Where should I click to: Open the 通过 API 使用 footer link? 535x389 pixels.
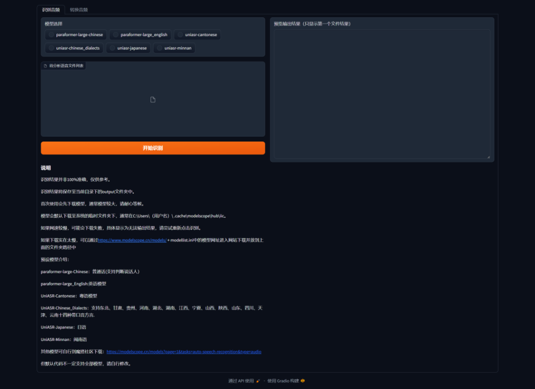click(241, 381)
